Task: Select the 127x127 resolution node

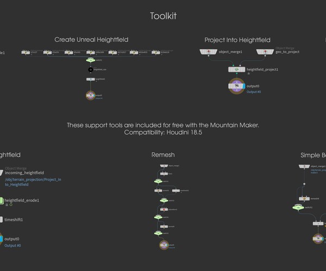Action: coord(26,52)
